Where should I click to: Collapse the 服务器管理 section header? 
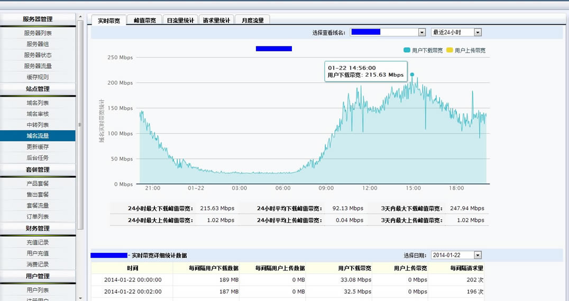[x=38, y=19]
